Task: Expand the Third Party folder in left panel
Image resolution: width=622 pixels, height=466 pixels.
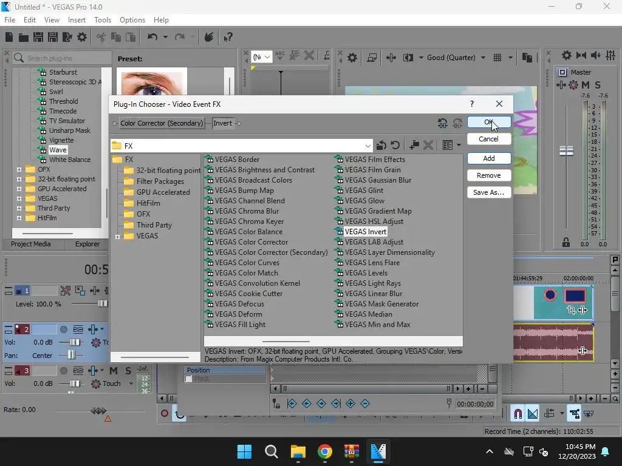Action: [x=19, y=208]
